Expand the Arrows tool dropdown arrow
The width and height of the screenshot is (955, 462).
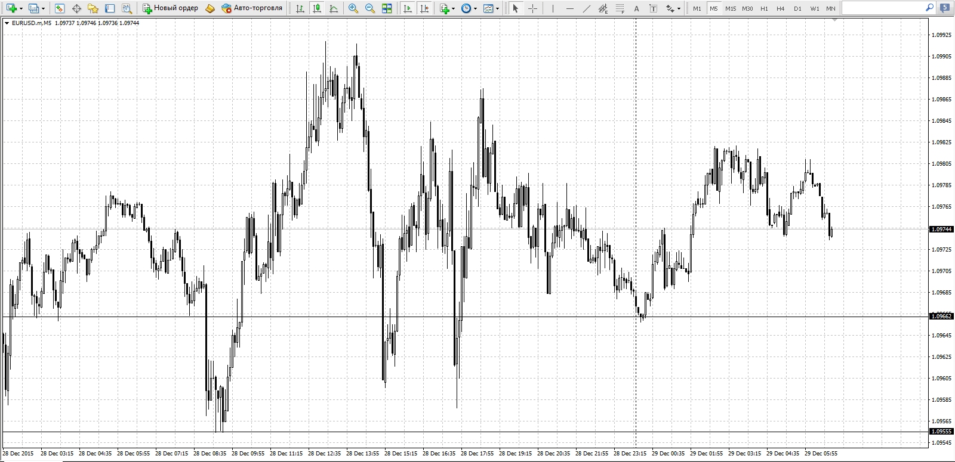(679, 8)
